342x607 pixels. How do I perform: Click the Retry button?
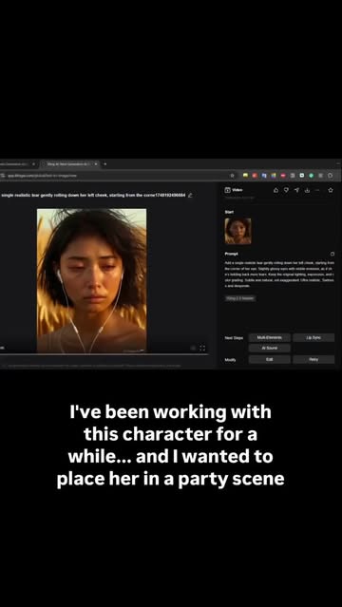point(313,360)
